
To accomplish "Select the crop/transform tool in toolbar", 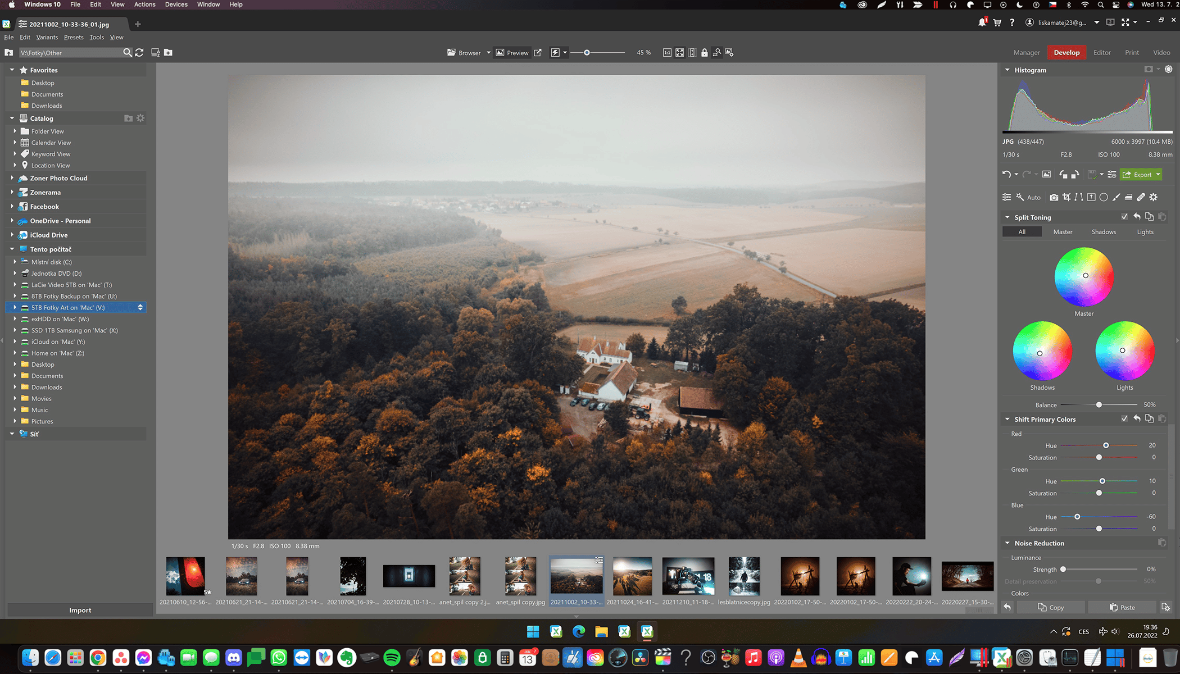I will (1068, 198).
